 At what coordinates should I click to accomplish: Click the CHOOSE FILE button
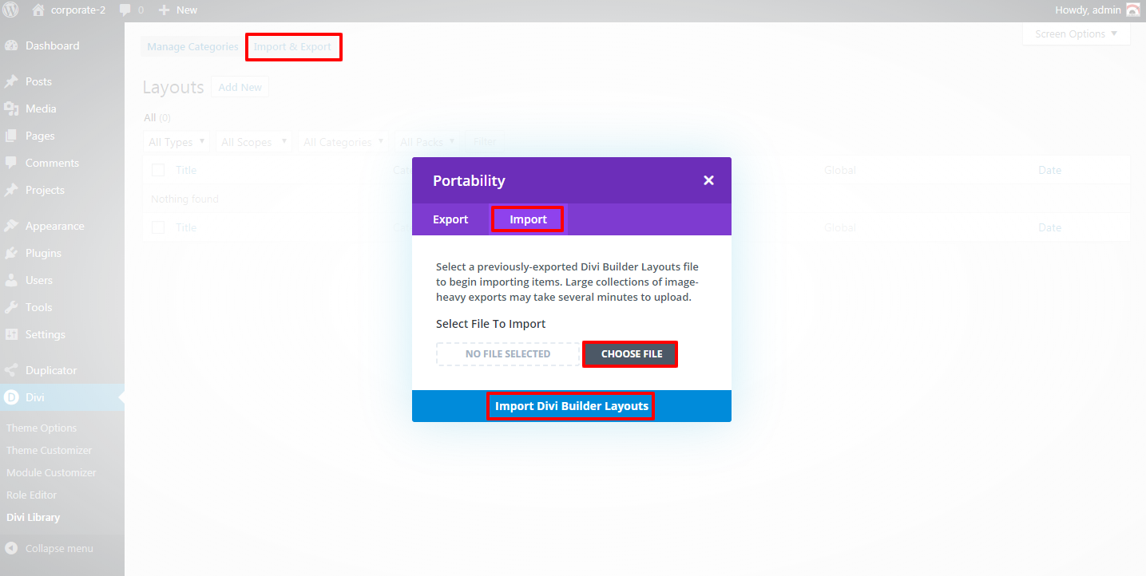[x=631, y=353]
